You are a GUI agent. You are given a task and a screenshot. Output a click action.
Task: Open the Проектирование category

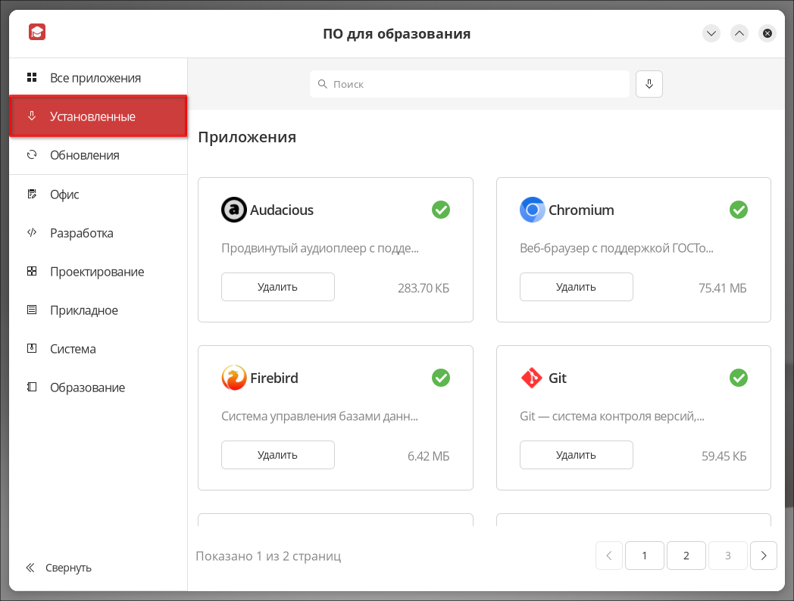tap(98, 271)
